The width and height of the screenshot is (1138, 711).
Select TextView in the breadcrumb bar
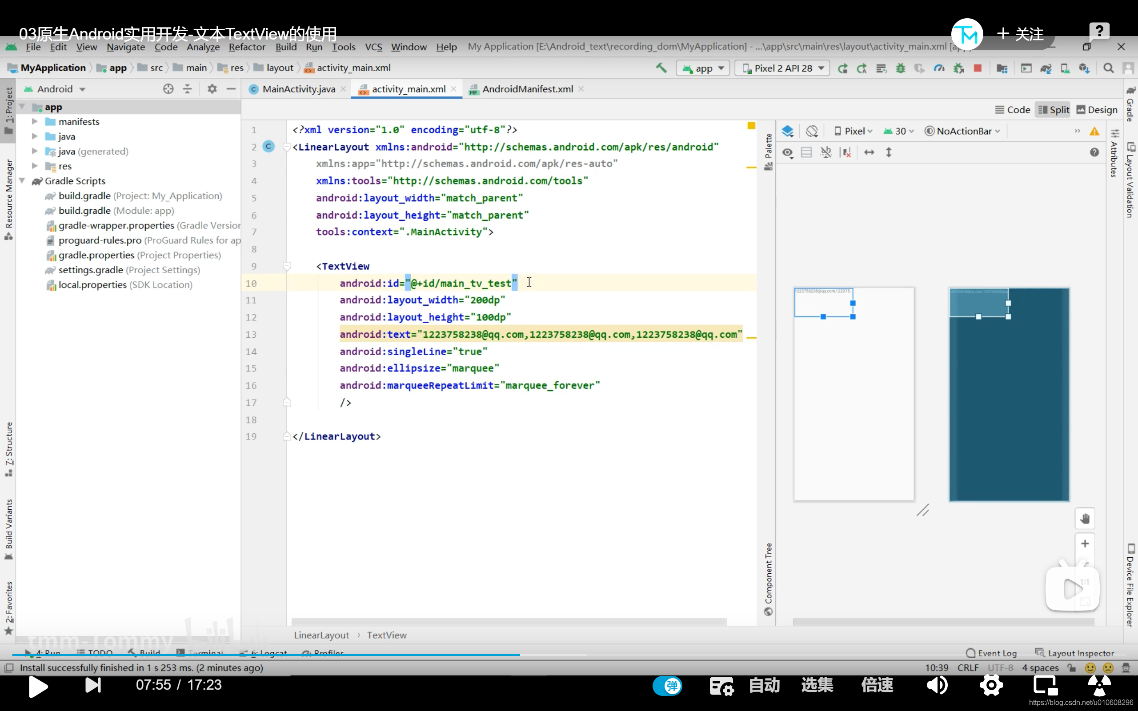click(x=387, y=635)
